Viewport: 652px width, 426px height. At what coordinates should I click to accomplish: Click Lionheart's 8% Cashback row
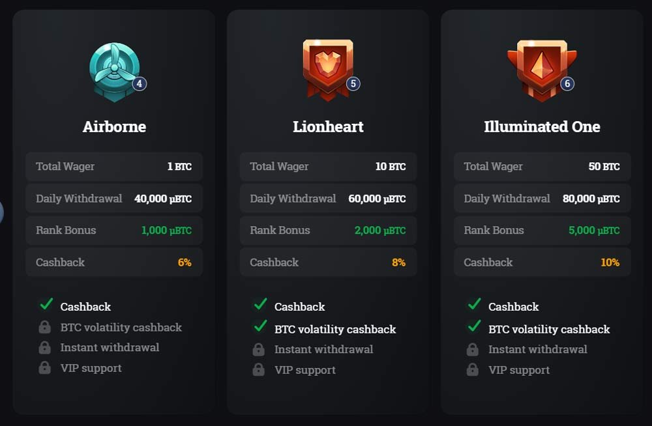point(328,263)
